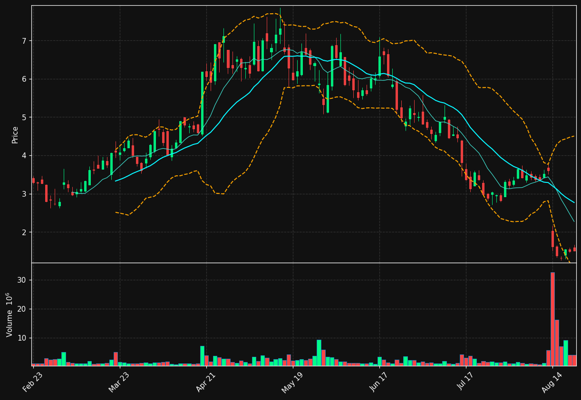This screenshot has width=581, height=400.
Task: Click the 'Price' axis title
Action: point(15,134)
